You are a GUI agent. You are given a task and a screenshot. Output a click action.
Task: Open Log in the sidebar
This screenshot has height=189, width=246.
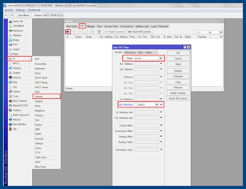[x=15, y=87]
